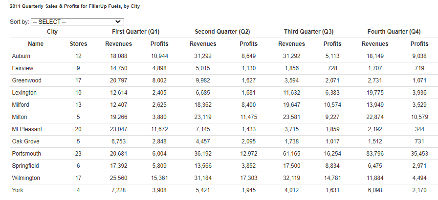Click the Lexington city name

[x=24, y=93]
